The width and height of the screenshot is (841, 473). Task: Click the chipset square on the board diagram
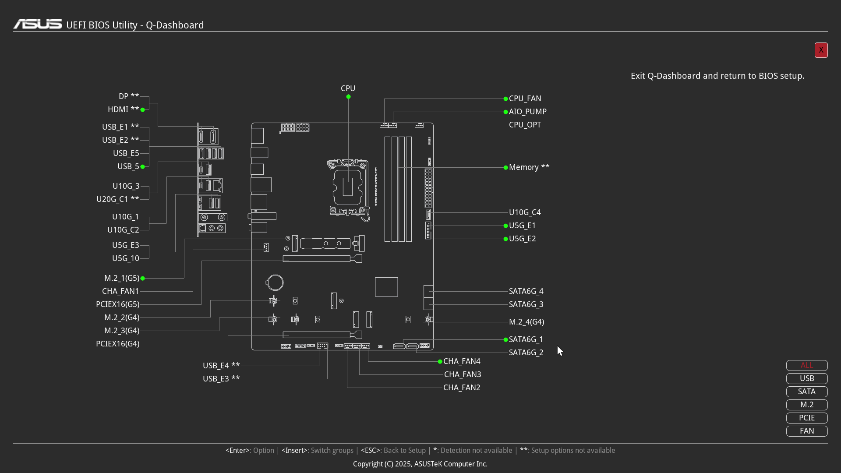click(x=386, y=287)
